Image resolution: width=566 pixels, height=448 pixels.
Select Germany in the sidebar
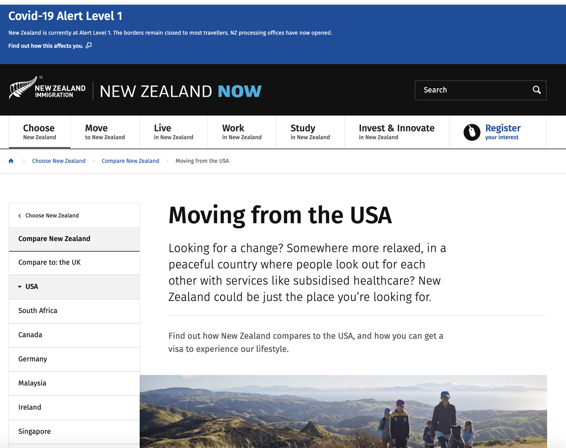point(74,359)
